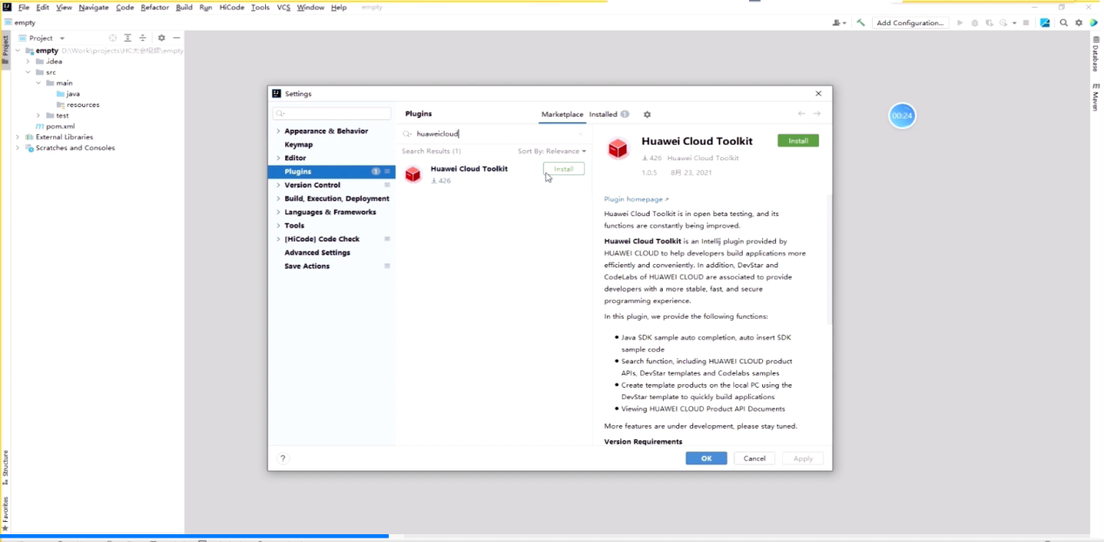Open Sort By Relevance dropdown
Viewport: 1104px width, 542px height.
[x=552, y=152]
